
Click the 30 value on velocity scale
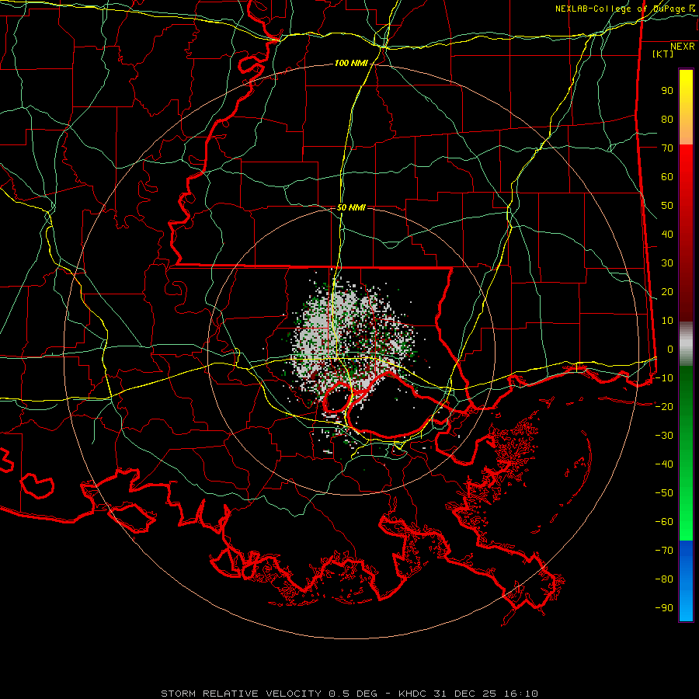tap(667, 263)
